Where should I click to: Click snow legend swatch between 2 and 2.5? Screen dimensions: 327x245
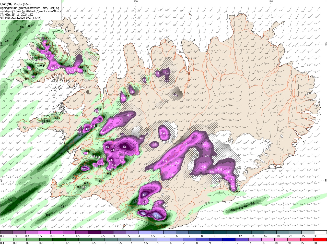click(94, 233)
